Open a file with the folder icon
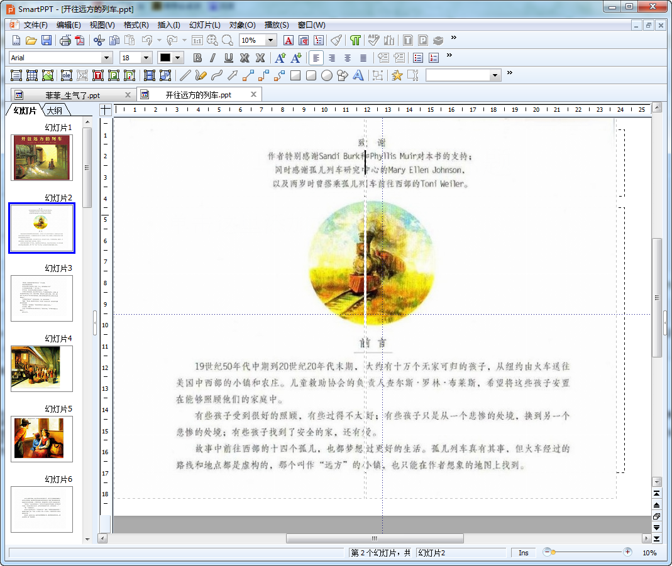The height and width of the screenshot is (566, 672). pyautogui.click(x=31, y=40)
